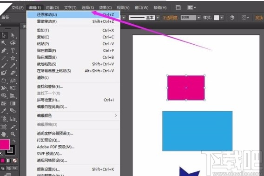Open the opacity 100% dropdown arrow
The image size is (264, 176).
tap(199, 18)
